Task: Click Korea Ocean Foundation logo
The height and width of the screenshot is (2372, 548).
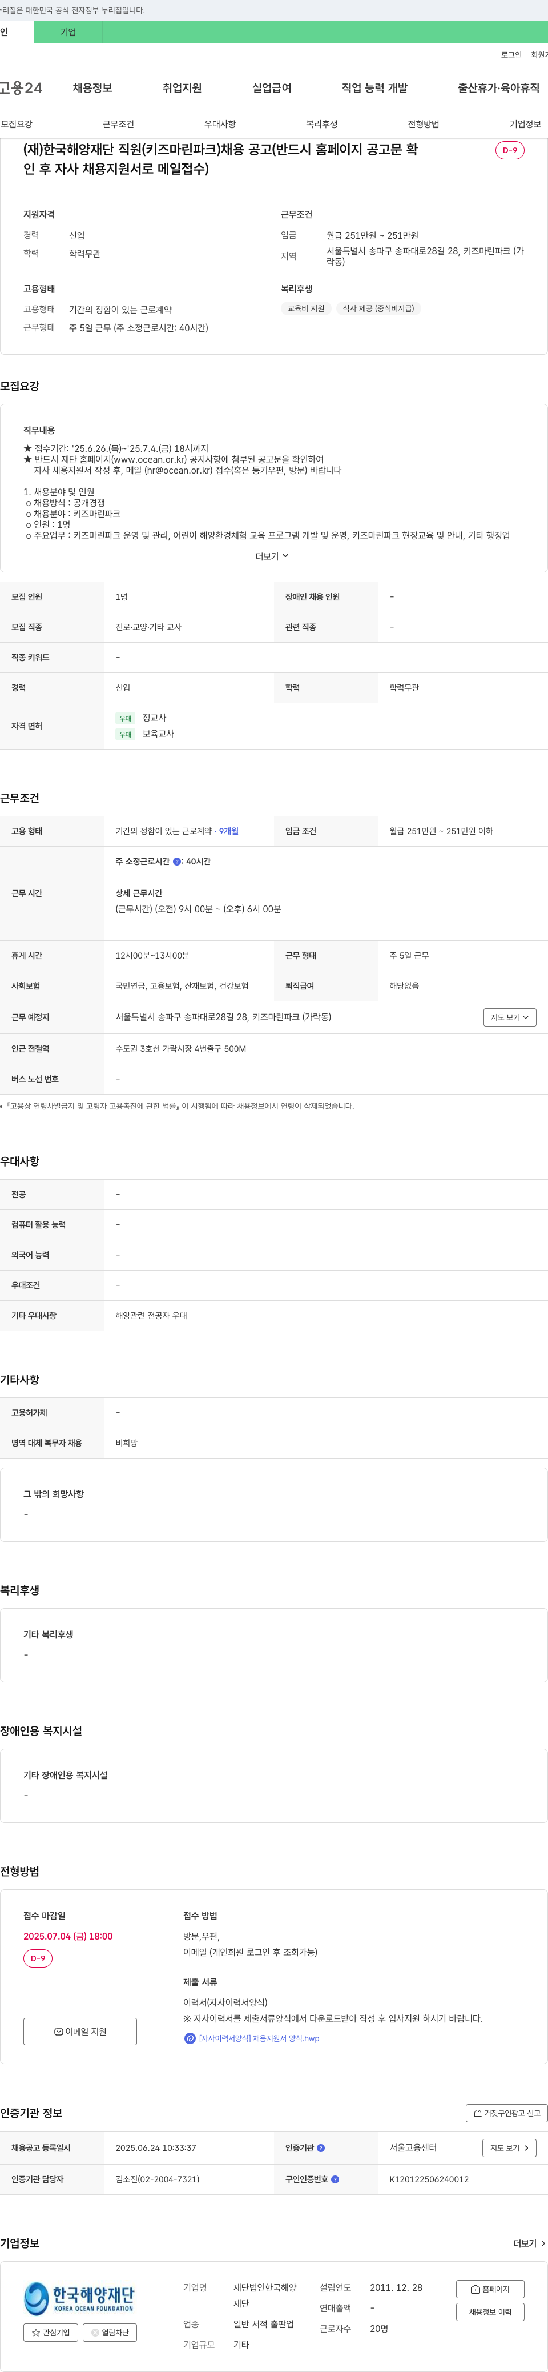Action: 79,2298
